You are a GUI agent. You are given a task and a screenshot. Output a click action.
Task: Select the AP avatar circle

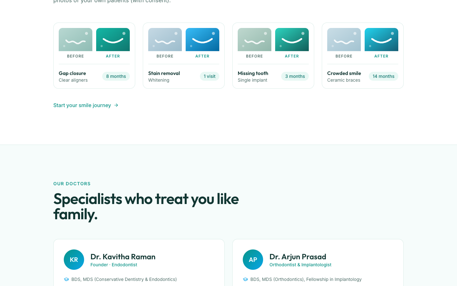(253, 260)
